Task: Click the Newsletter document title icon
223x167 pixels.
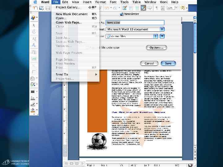Action: [x=122, y=14]
